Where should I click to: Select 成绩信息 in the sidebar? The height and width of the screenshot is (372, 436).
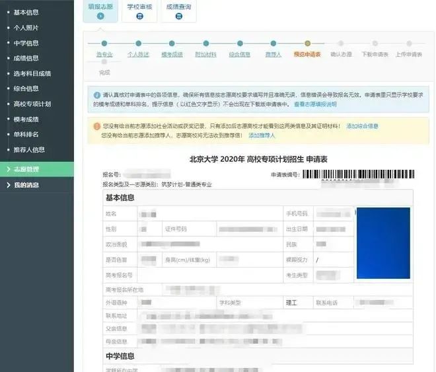point(26,58)
